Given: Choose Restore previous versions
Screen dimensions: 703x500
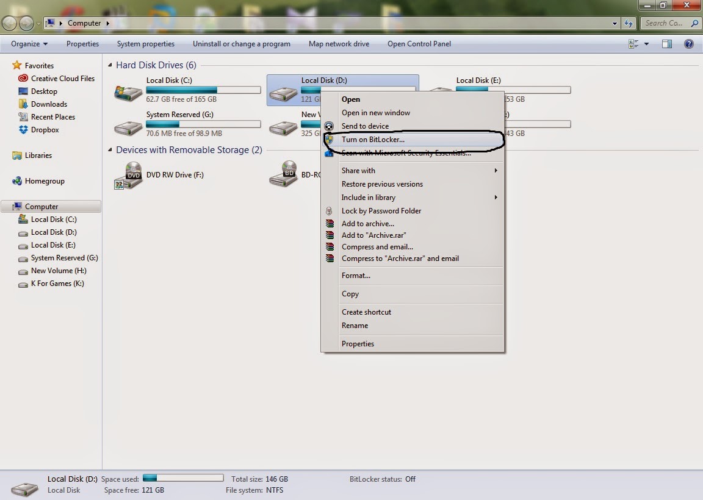Looking at the screenshot, I should (x=413, y=184).
